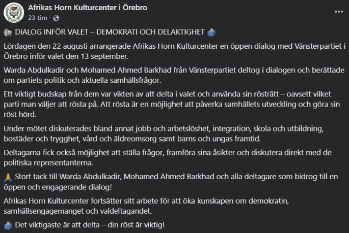Click the praying hands emoji
349x233 pixels.
8,177
